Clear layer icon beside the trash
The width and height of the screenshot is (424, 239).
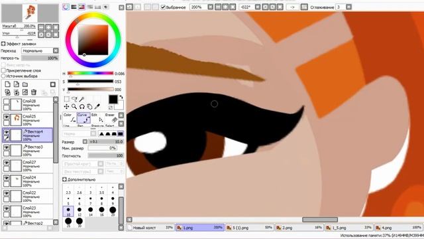coord(25,92)
